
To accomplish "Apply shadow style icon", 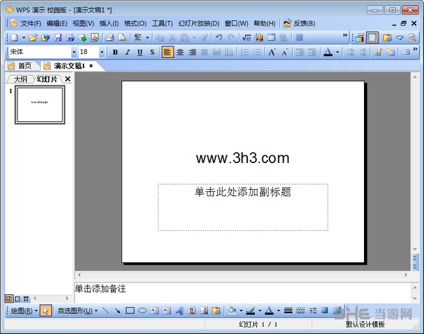I will tap(325, 311).
